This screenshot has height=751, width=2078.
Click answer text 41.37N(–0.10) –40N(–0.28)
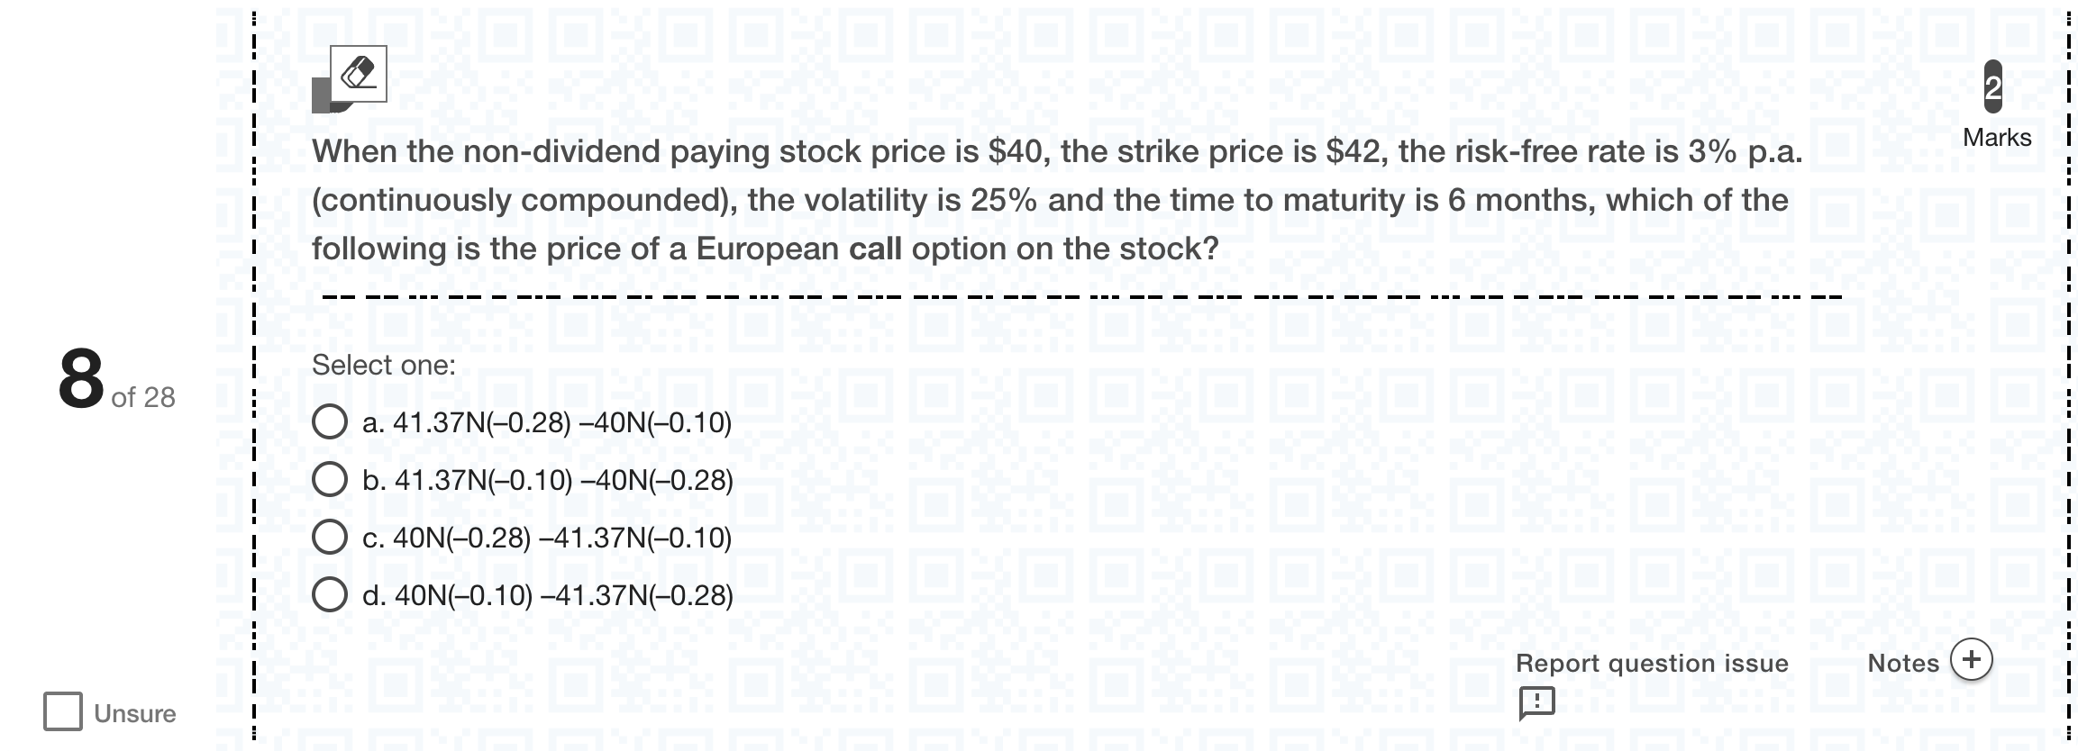[564, 480]
